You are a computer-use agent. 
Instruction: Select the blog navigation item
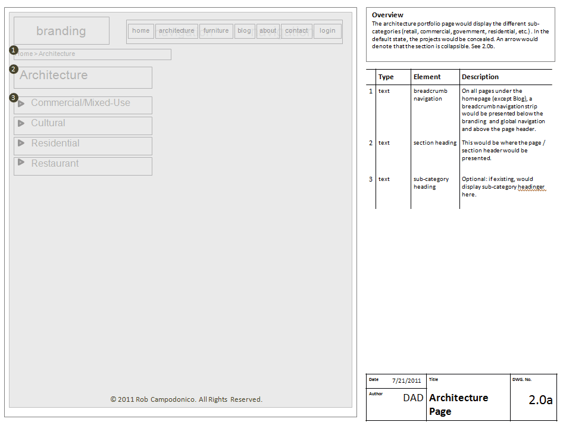[245, 31]
